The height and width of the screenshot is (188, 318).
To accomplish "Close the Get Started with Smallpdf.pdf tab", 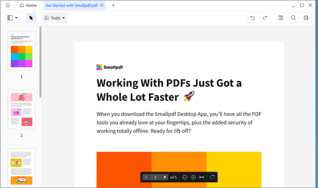I will tap(102, 5).
